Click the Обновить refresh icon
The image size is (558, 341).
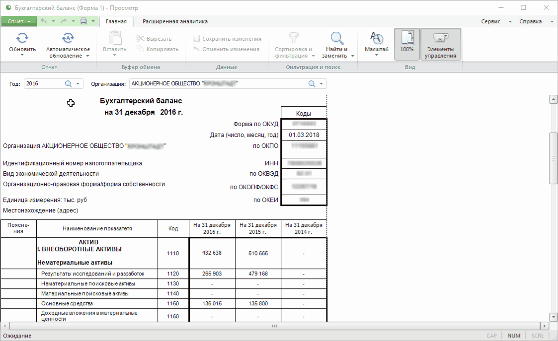click(22, 38)
